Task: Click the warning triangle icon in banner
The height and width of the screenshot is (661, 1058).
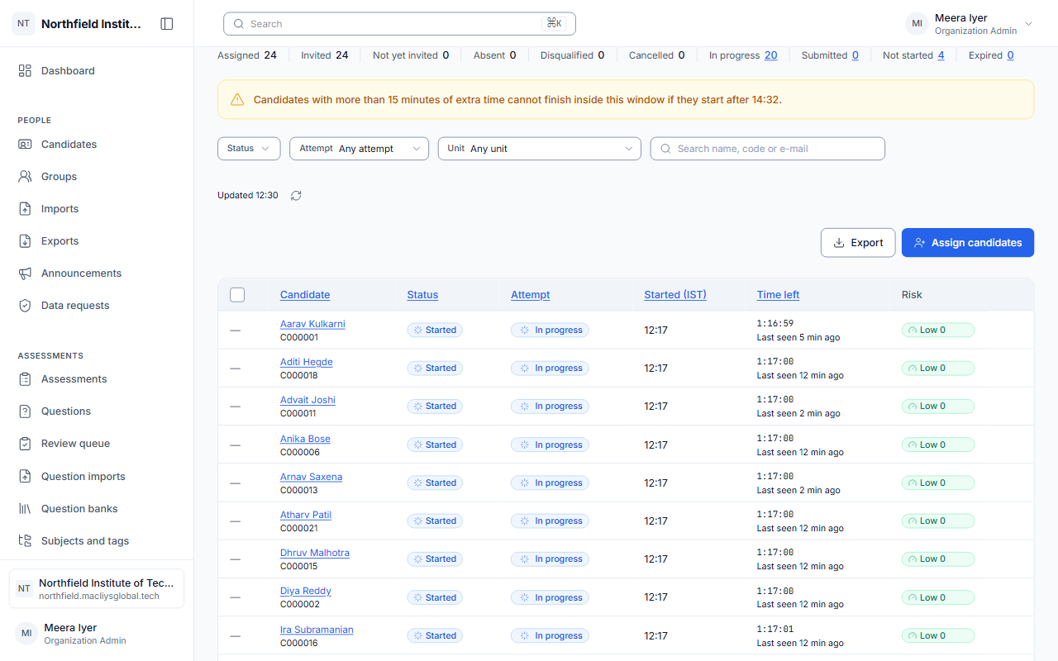Action: click(x=237, y=100)
